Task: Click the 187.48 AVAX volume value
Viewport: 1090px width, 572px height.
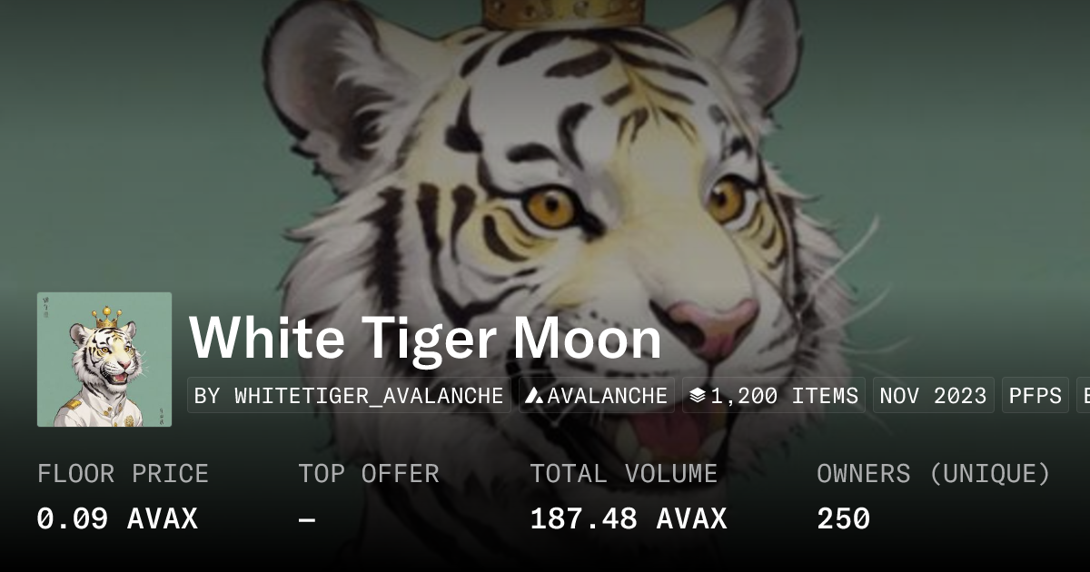Action: click(x=629, y=518)
